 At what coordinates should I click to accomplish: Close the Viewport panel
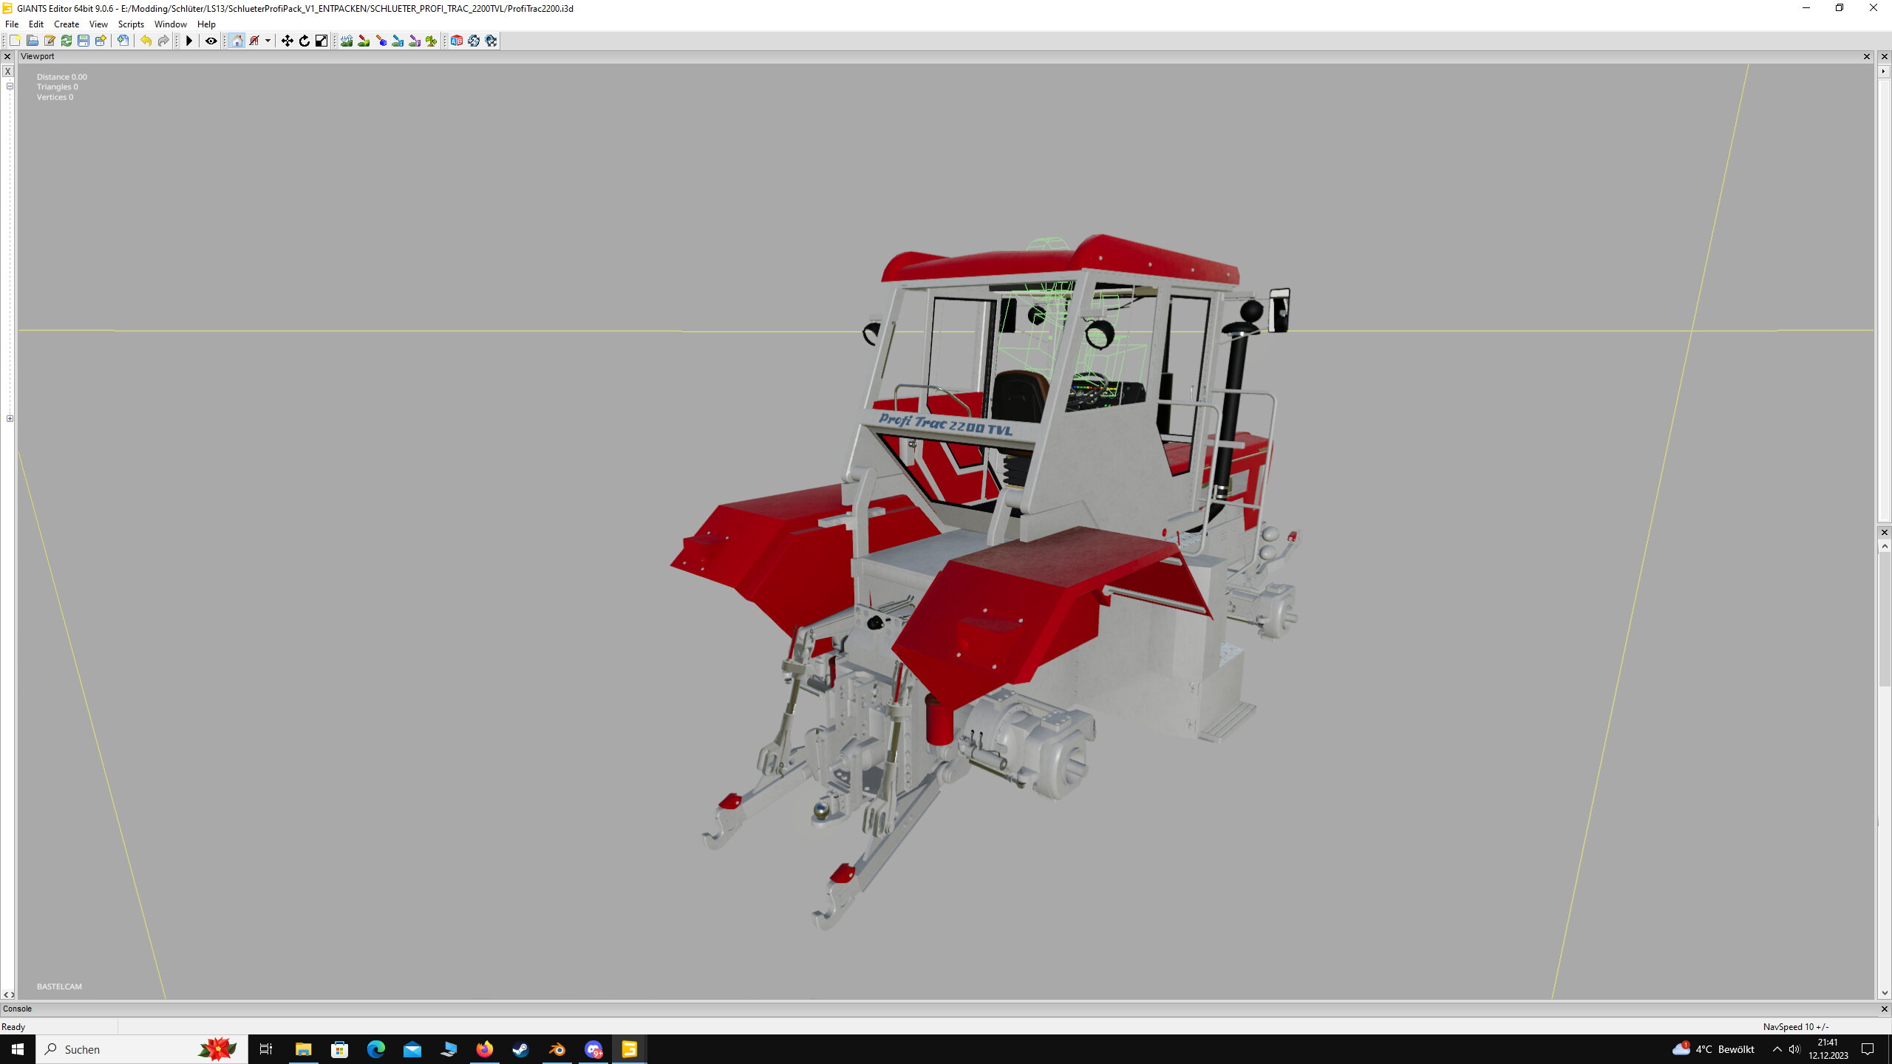(x=1866, y=57)
